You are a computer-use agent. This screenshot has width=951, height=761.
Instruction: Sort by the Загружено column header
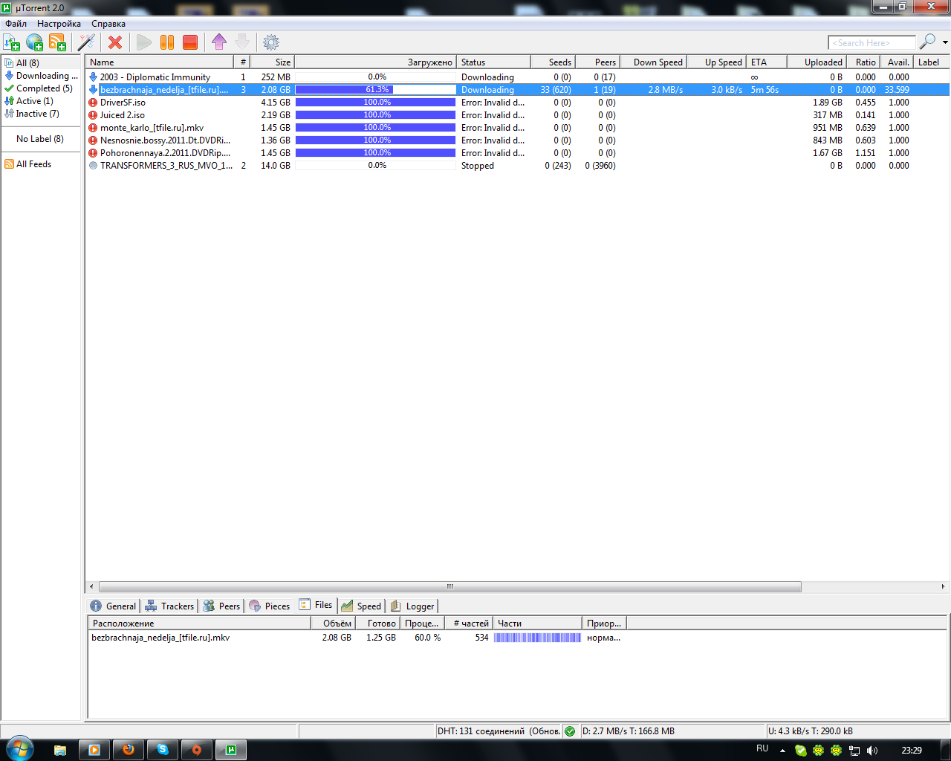coord(375,62)
